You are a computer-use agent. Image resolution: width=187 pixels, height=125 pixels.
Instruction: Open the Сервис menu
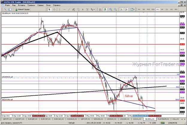click(40, 5)
